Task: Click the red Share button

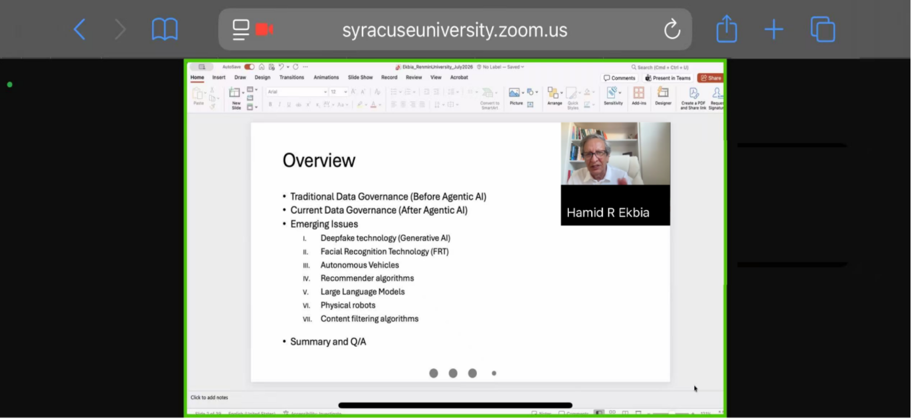Action: (x=711, y=78)
